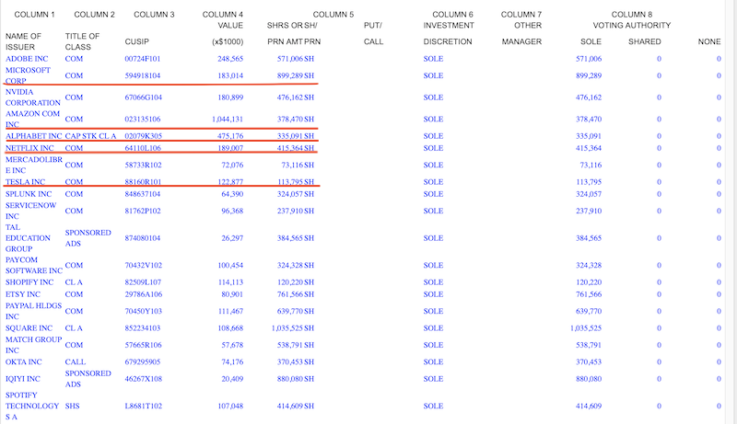Click the ADOBE INC issuer name
Viewport: 737px width, 424px height.
click(x=27, y=59)
